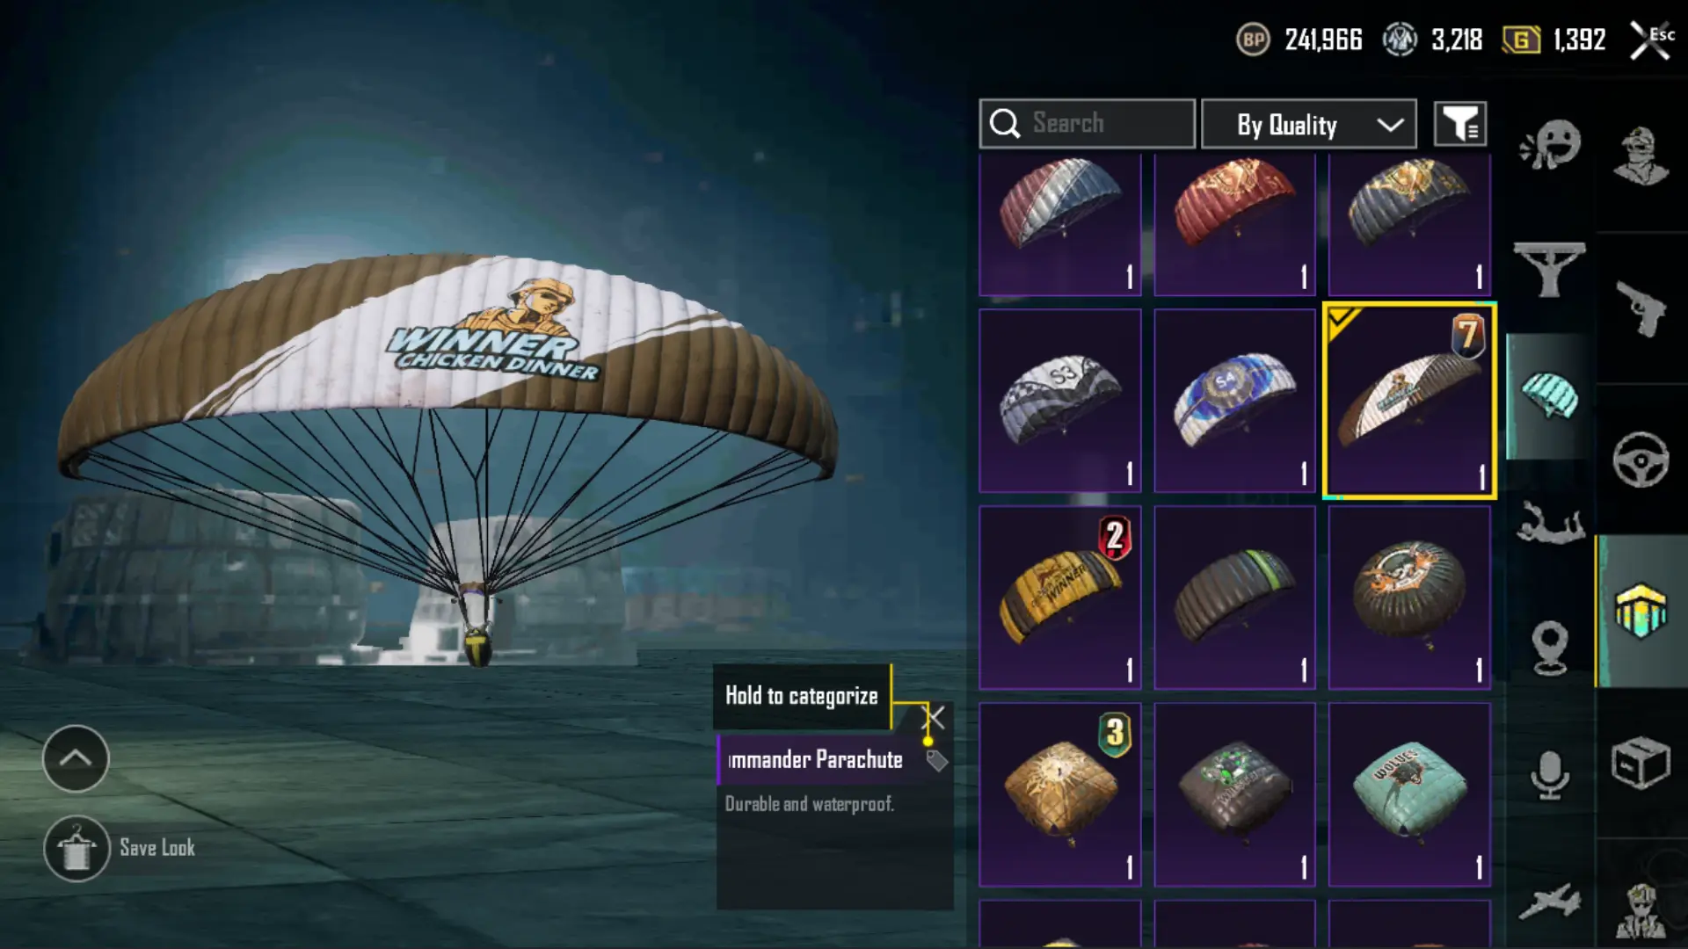The height and width of the screenshot is (949, 1688).
Task: Open the emotes category icon
Action: (1550, 144)
